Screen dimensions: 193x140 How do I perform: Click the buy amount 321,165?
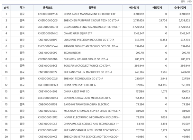[140, 85]
